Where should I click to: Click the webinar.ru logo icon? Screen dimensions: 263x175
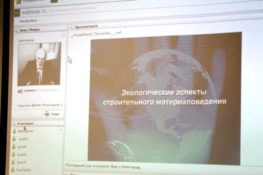tap(17, 13)
